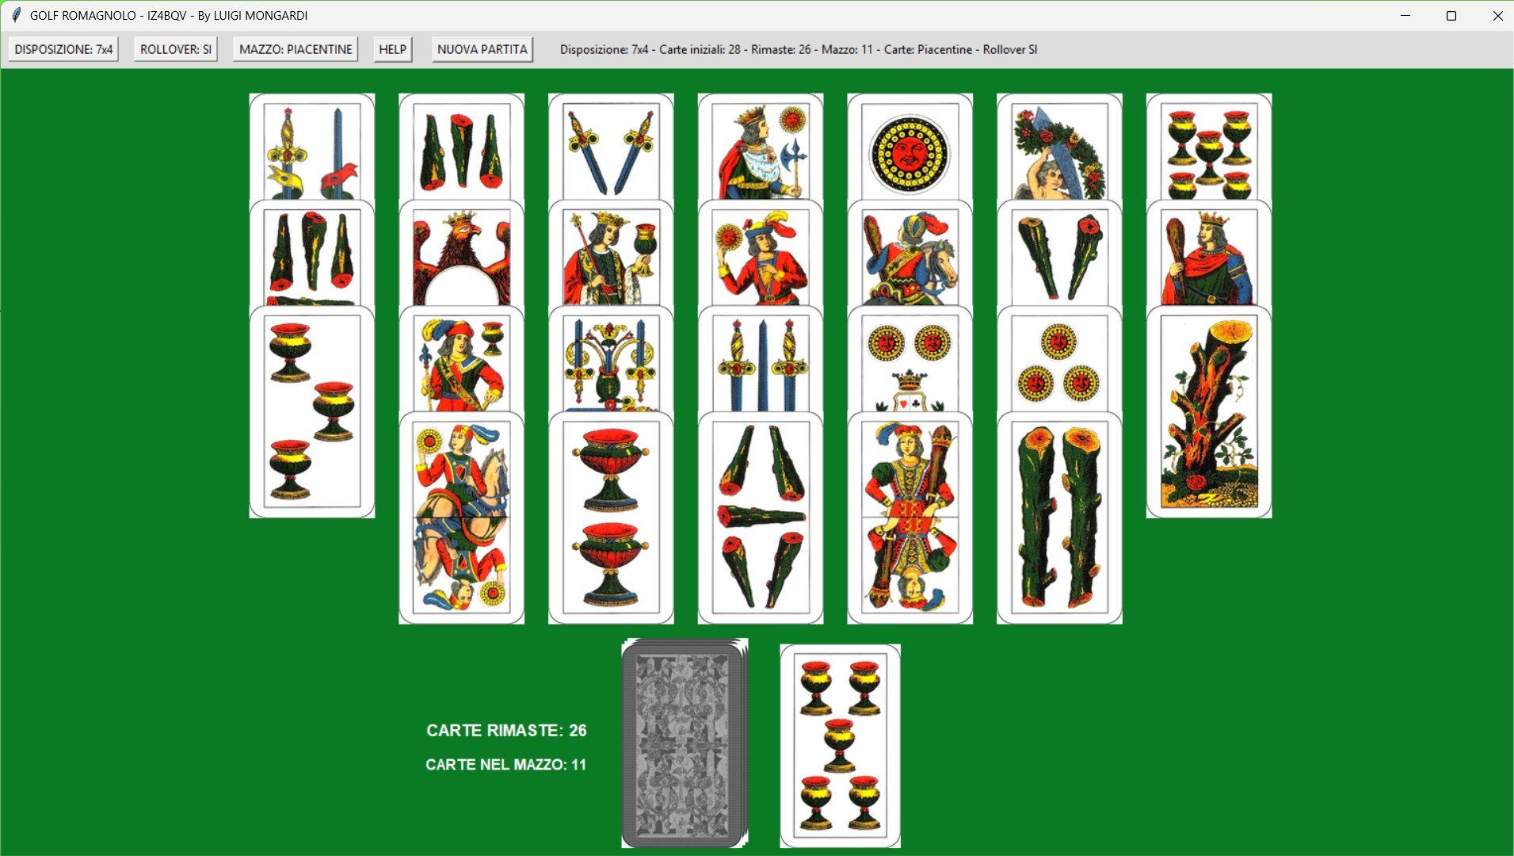
Task: Open the HELP button
Action: click(392, 49)
